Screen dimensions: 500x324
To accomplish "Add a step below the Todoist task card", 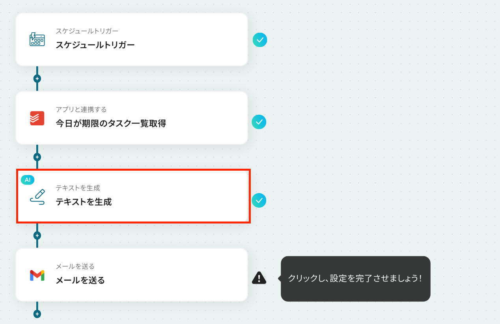I will [x=37, y=157].
